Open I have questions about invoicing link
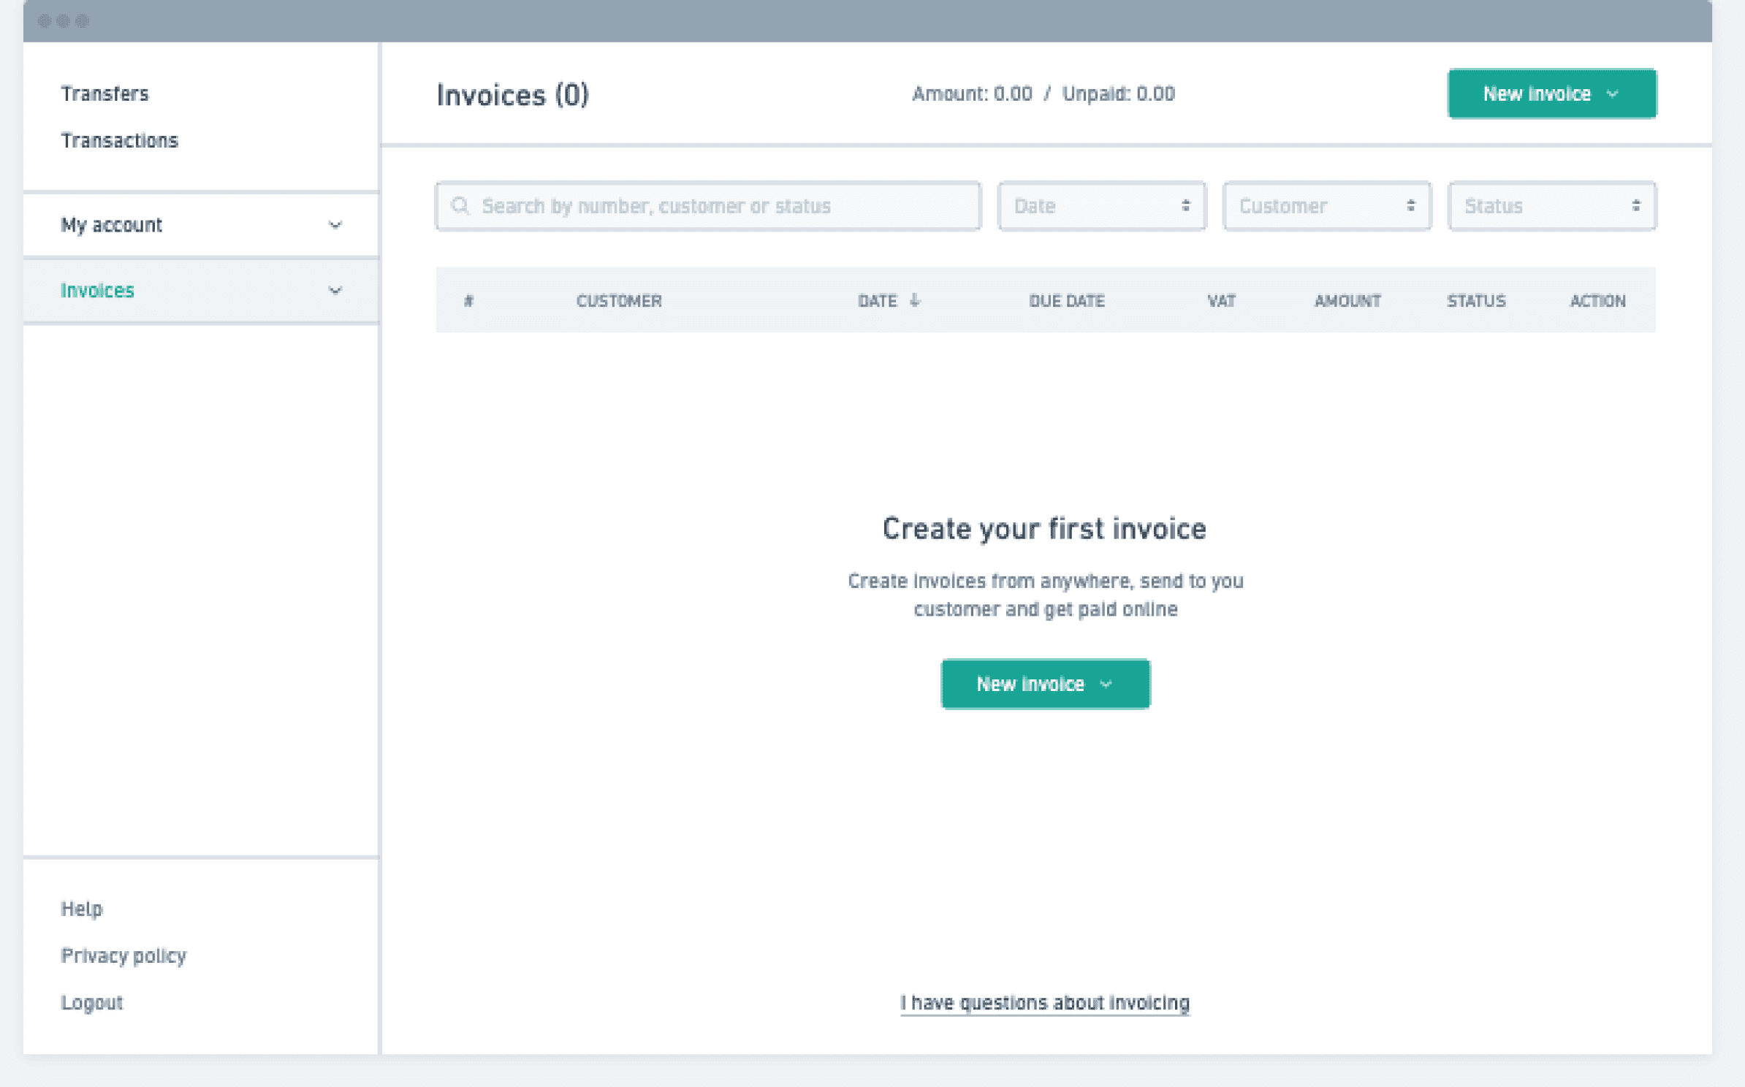Image resolution: width=1745 pixels, height=1087 pixels. (1044, 1002)
